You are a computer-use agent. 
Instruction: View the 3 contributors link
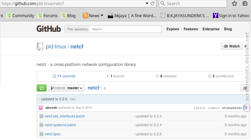point(221,76)
